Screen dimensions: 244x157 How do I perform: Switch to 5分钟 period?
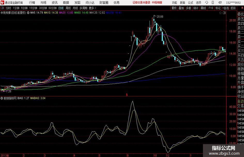pyautogui.click(x=24, y=8)
